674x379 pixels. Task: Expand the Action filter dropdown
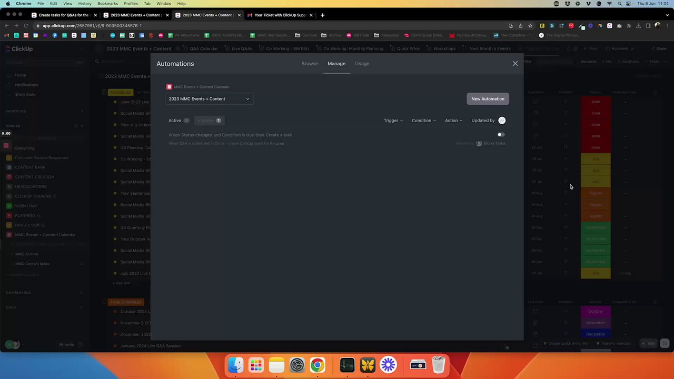click(453, 121)
